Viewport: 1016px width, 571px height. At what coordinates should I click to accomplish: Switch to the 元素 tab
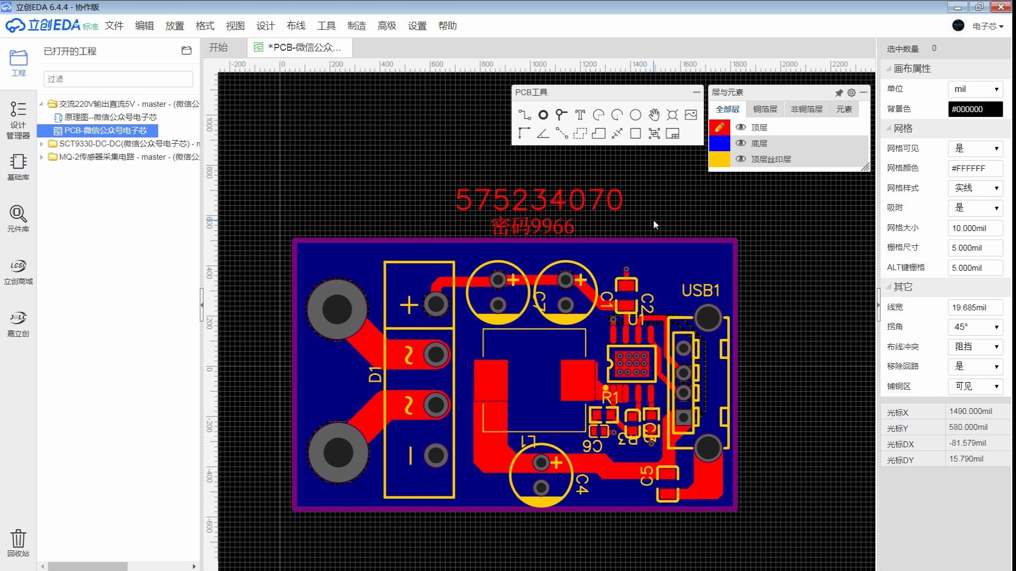point(844,109)
